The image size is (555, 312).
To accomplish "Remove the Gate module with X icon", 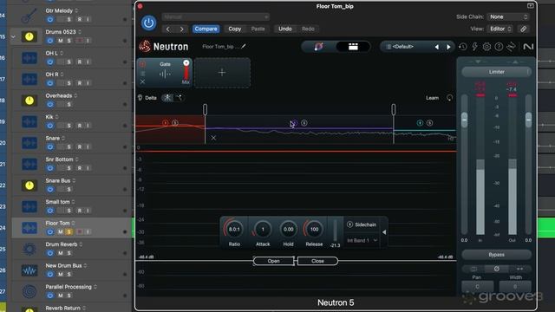I will (142, 81).
